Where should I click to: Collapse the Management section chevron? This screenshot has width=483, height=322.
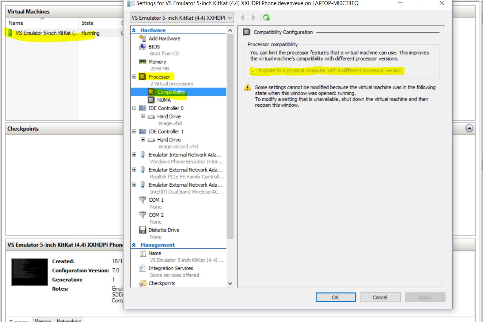134,245
